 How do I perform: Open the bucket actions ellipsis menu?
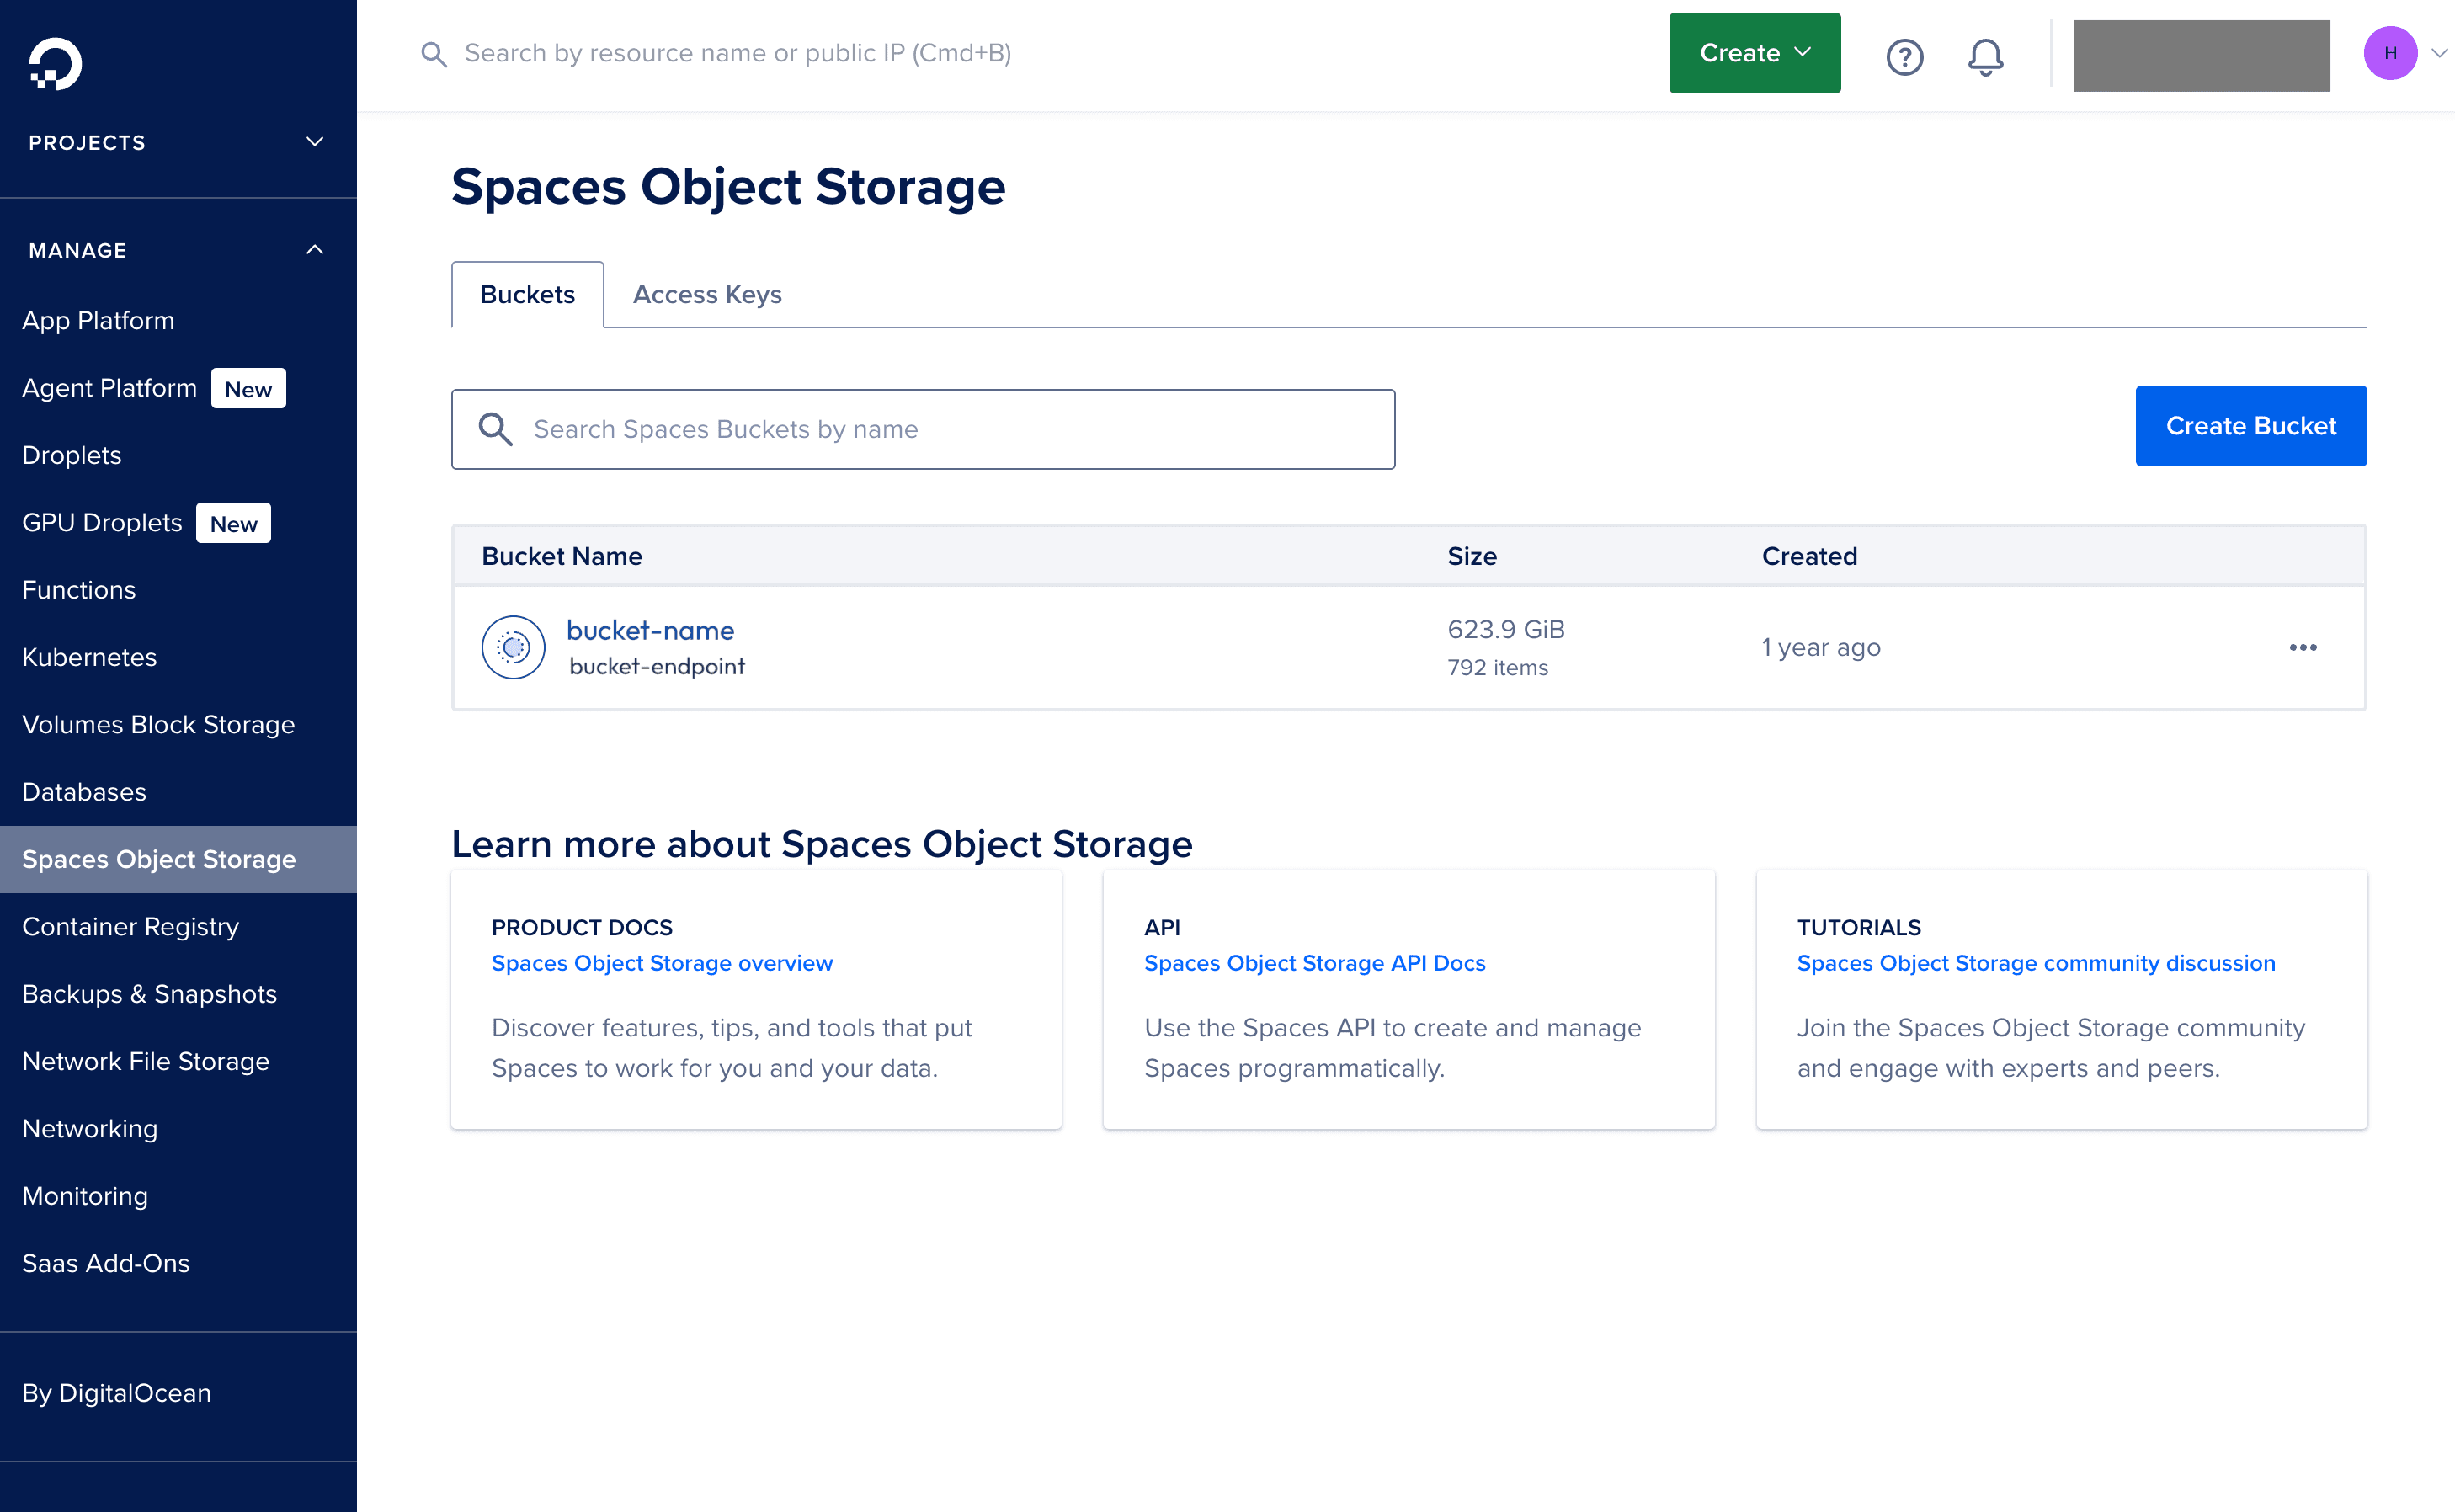coord(2302,647)
